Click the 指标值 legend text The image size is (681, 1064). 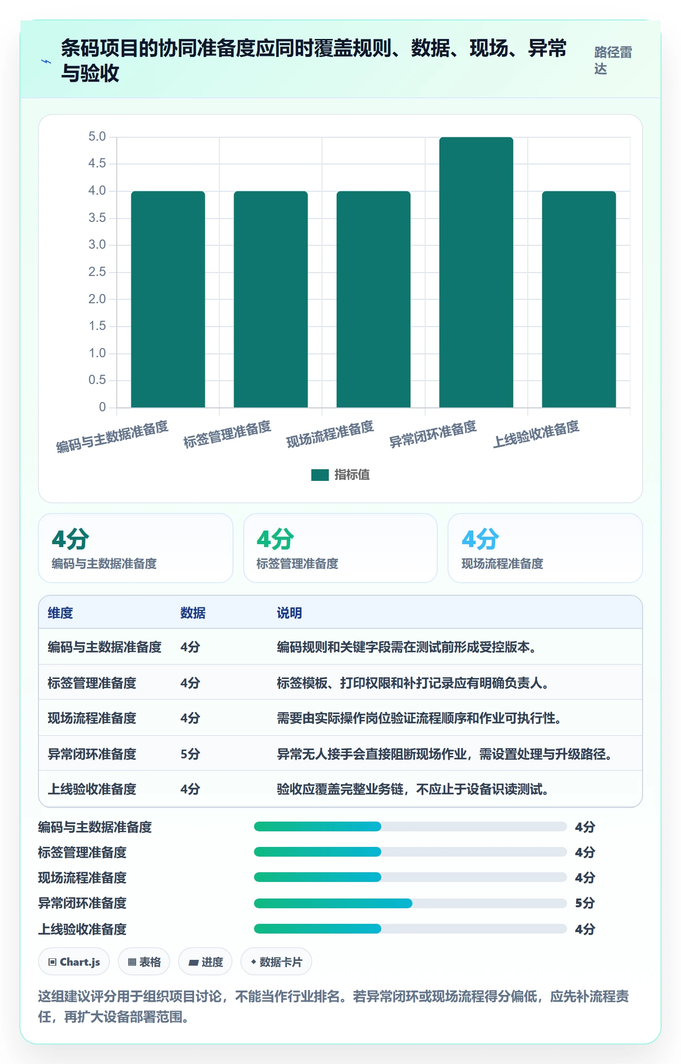tap(352, 475)
